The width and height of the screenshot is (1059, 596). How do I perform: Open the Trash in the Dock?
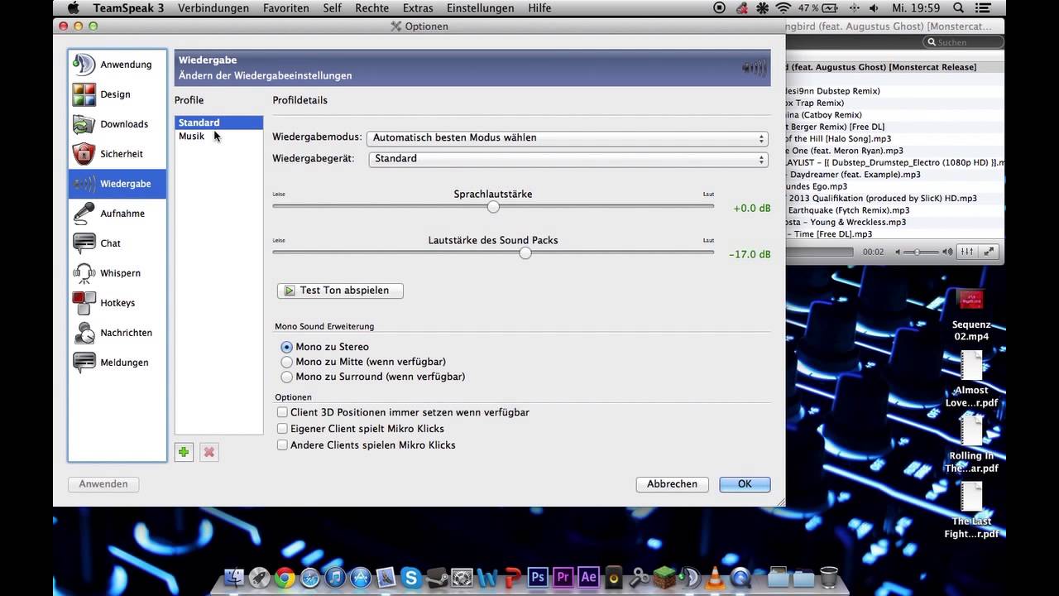[829, 577]
